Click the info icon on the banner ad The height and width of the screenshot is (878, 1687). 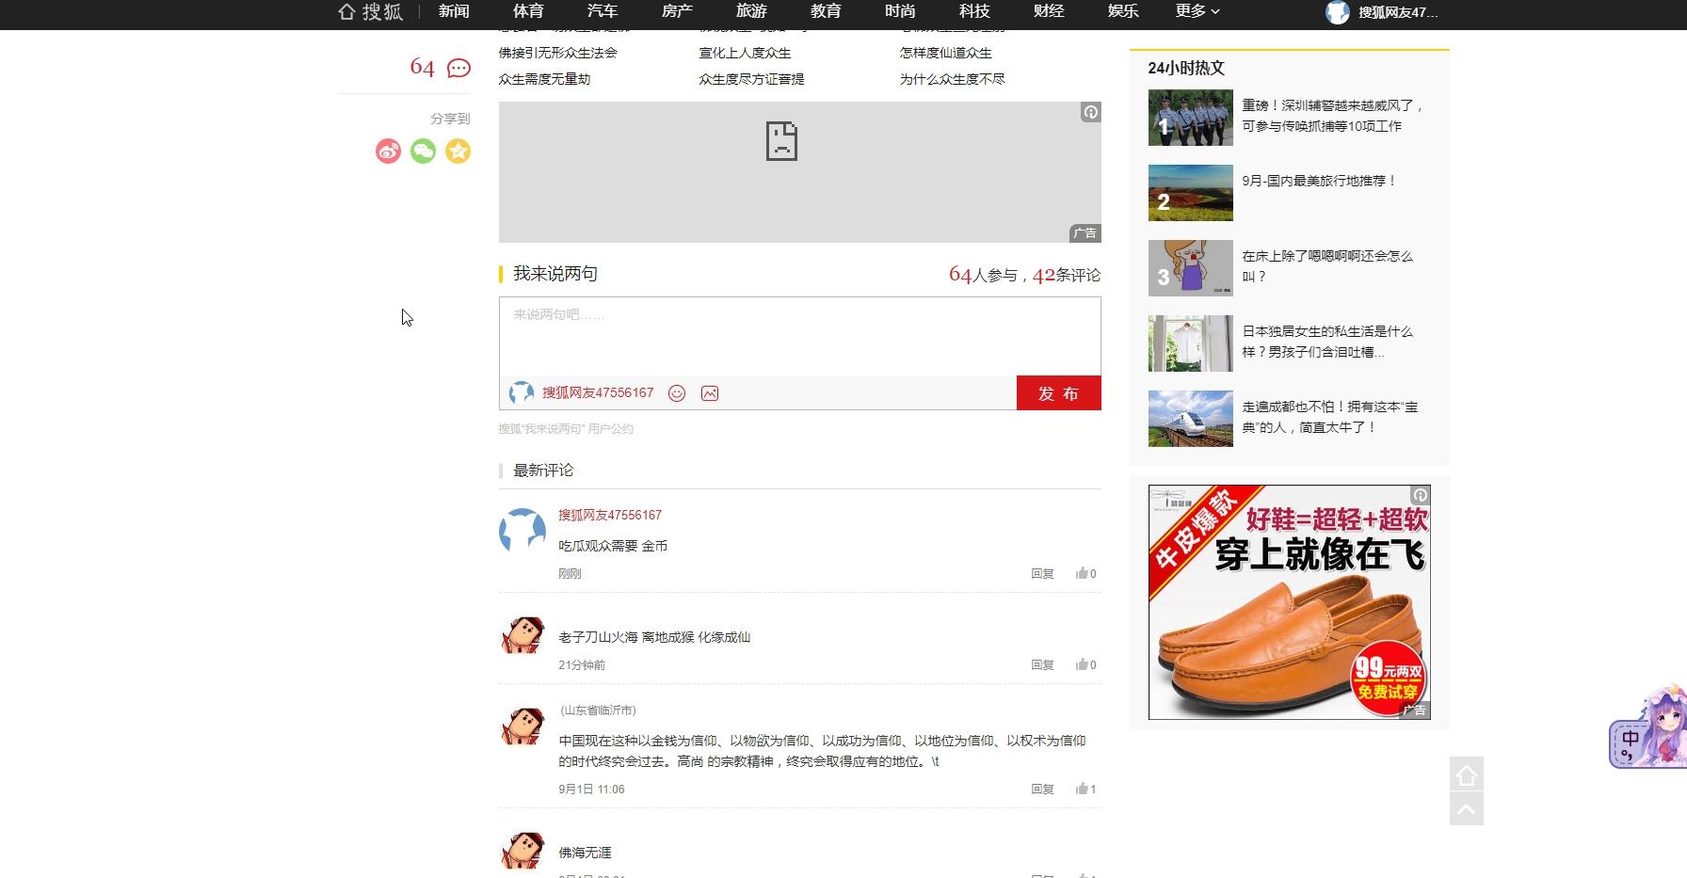[x=1090, y=112]
